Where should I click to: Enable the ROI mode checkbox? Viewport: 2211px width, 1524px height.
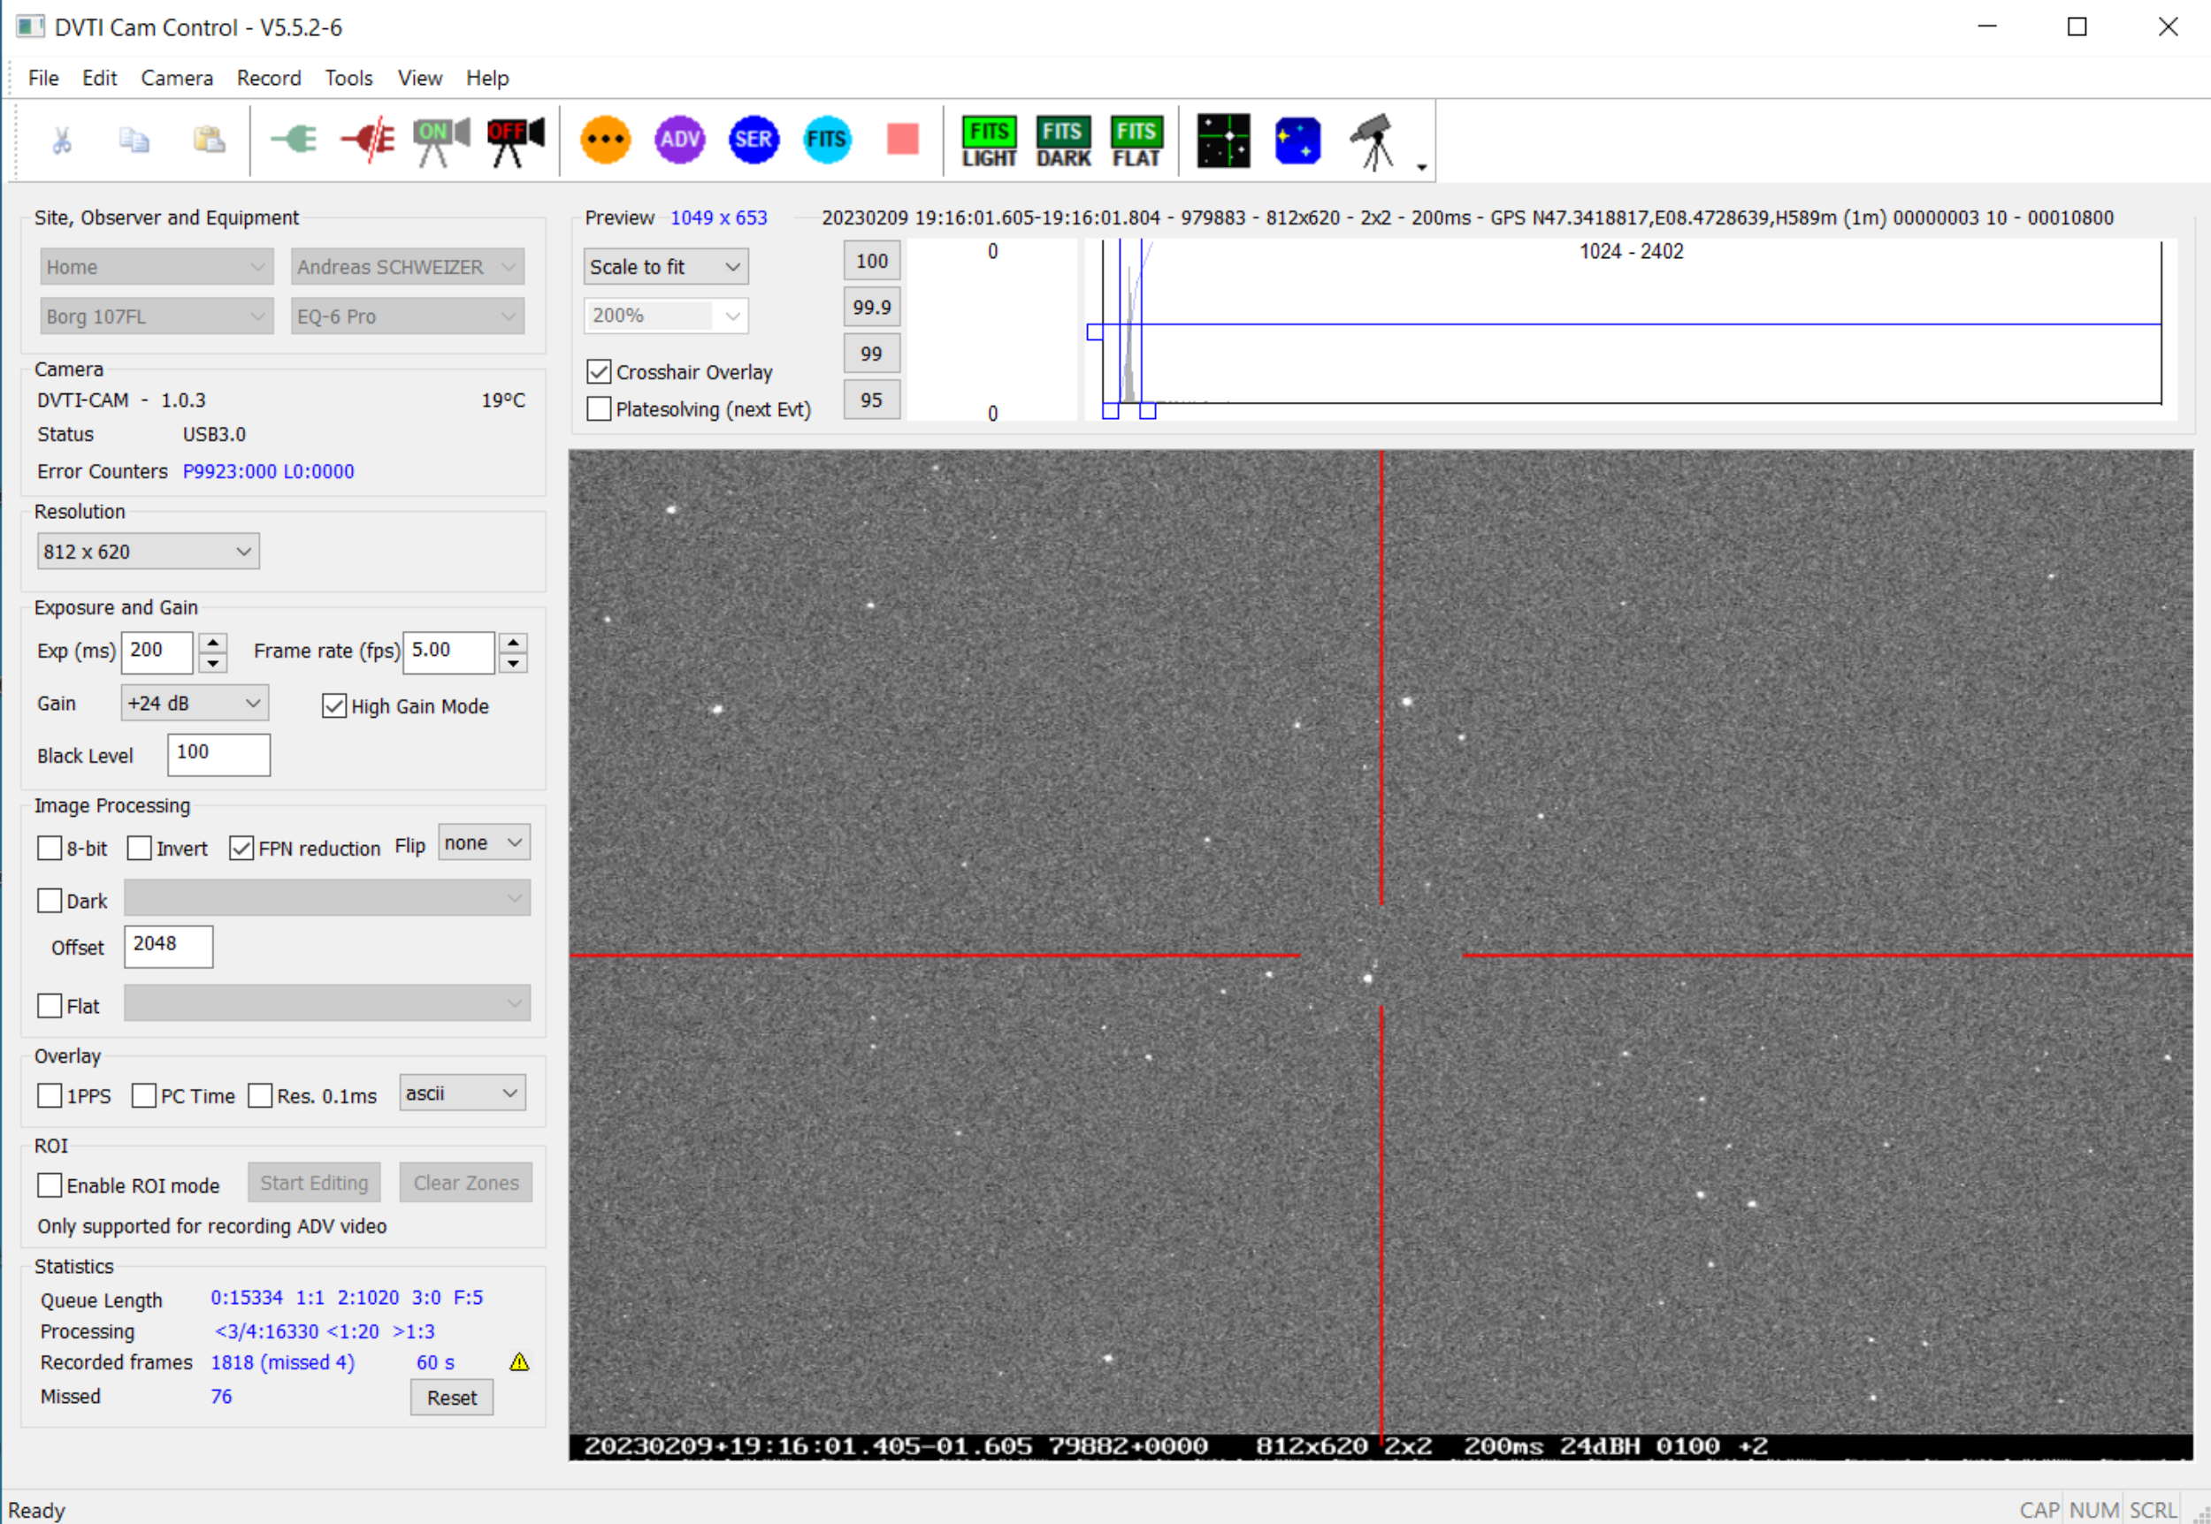(50, 1185)
